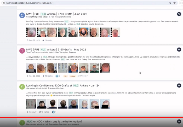The height and width of the screenshot is (127, 183).
Task: Click the NW3 post excerpt text
Action: click(x=102, y=23)
